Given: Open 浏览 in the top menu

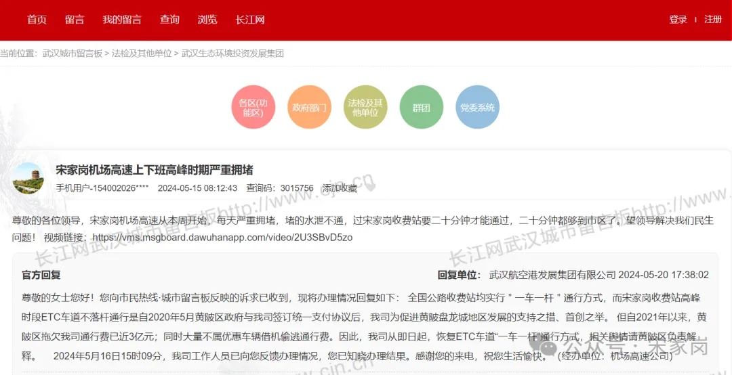Looking at the screenshot, I should [x=207, y=20].
